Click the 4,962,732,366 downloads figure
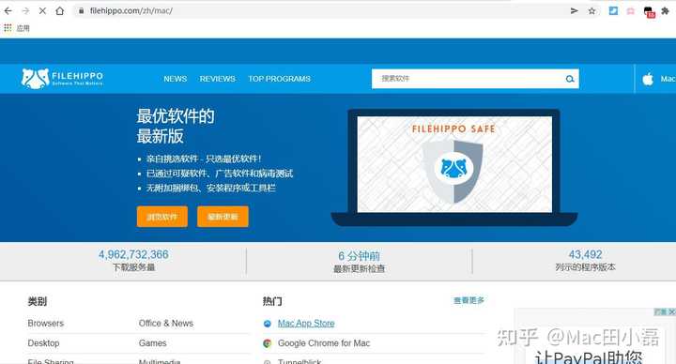 click(133, 254)
